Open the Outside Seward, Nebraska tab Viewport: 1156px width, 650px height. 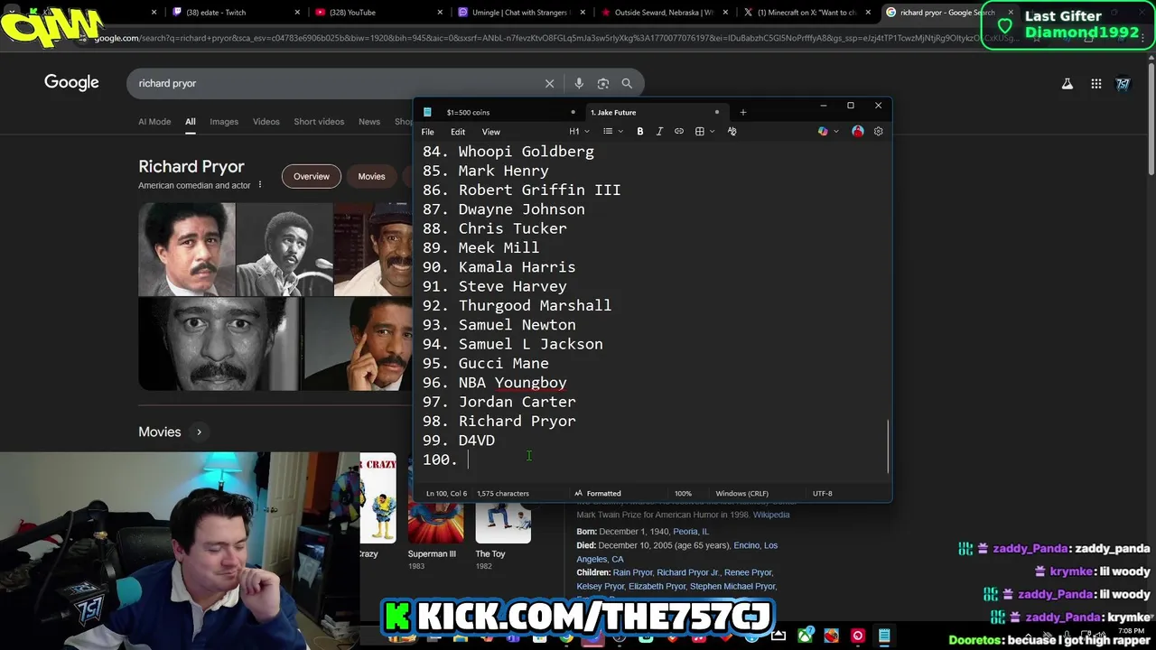click(664, 13)
